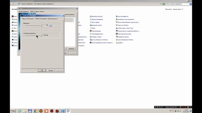Click the pencil icon in recorder toolbar

click(180, 107)
